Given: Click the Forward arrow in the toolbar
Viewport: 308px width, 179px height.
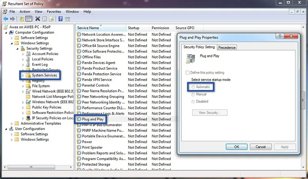Looking at the screenshot, I should click(x=13, y=19).
